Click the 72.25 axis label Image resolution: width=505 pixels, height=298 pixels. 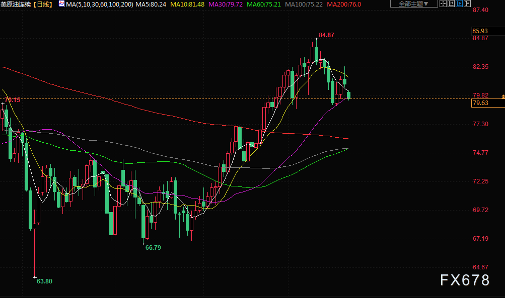480,181
